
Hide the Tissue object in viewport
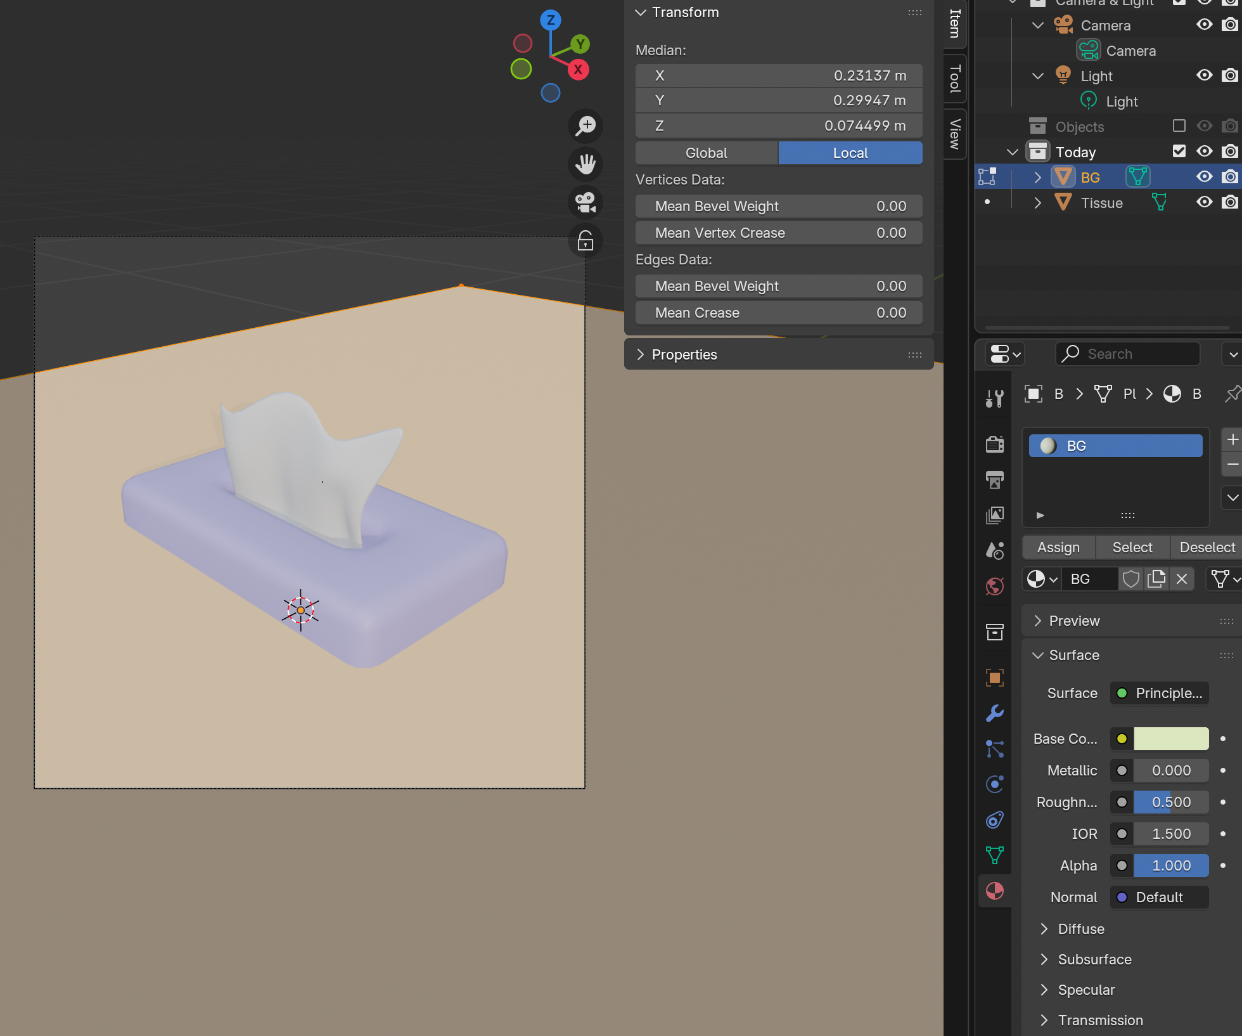(1204, 202)
